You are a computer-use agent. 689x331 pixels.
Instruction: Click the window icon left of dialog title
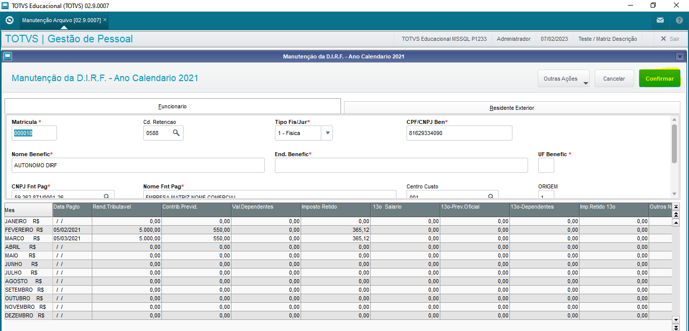(x=7, y=56)
